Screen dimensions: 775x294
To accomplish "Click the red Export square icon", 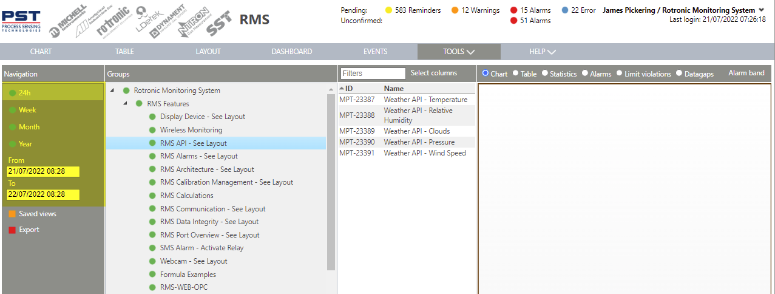I will (12, 230).
